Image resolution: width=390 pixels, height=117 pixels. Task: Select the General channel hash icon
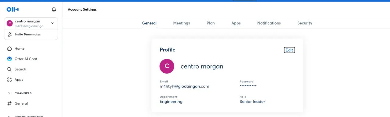(x=9, y=103)
